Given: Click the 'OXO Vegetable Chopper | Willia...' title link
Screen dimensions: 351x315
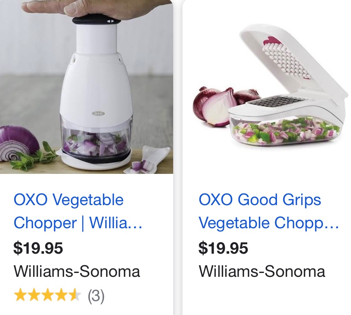Looking at the screenshot, I should point(78,211).
